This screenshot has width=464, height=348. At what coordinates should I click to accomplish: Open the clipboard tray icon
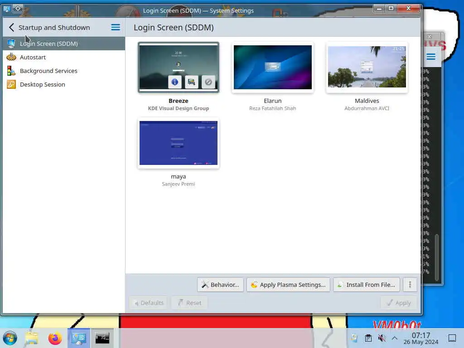[368, 338]
